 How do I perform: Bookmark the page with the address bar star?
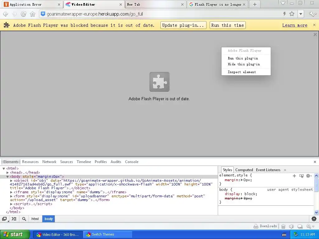point(292,14)
